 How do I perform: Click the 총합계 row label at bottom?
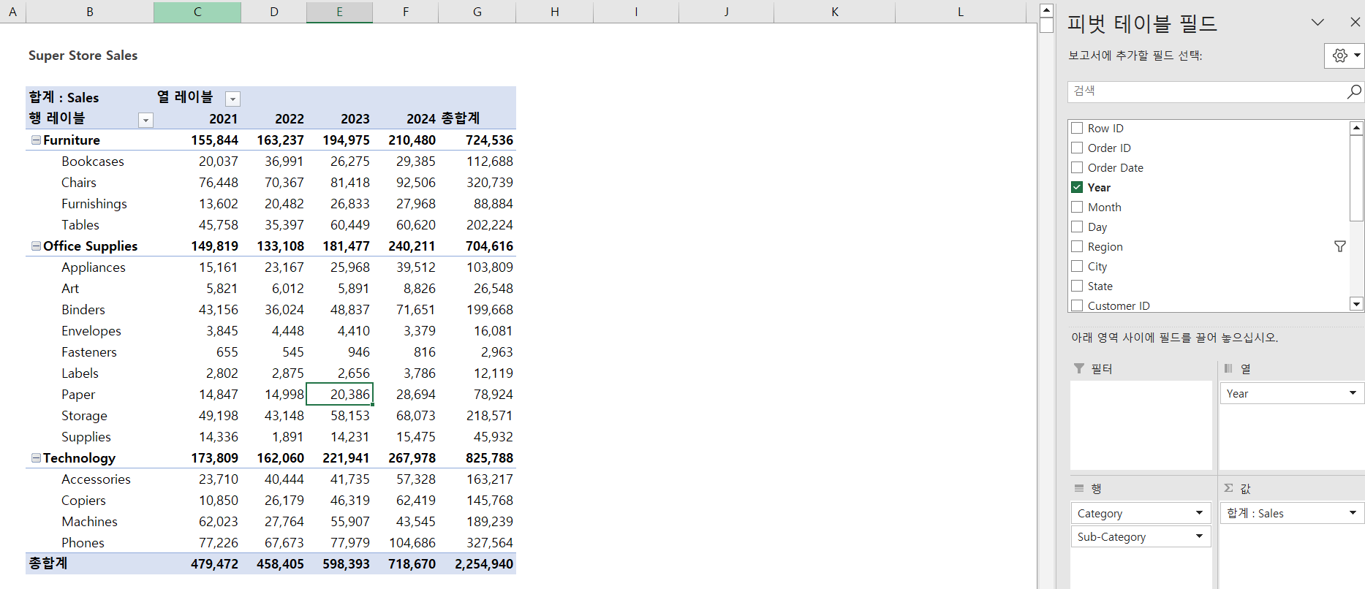[48, 563]
